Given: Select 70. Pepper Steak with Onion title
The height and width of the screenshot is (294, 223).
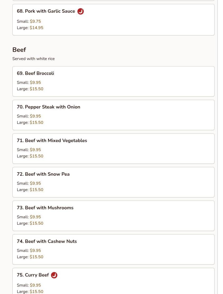Looking at the screenshot, I should (x=48, y=107).
